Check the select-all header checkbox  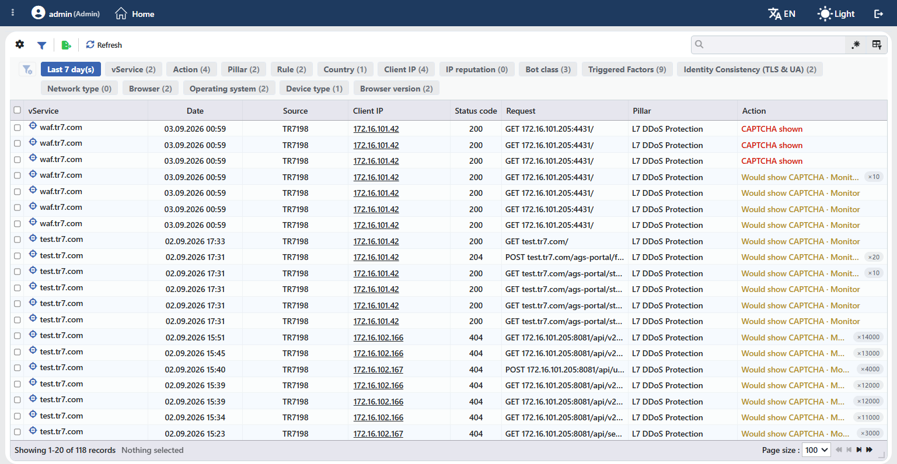[18, 110]
